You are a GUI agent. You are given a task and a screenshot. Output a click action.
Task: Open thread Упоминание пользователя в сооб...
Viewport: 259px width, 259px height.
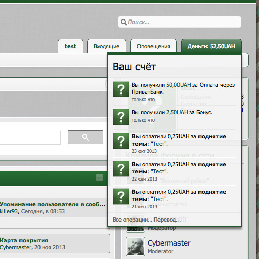(x=52, y=204)
